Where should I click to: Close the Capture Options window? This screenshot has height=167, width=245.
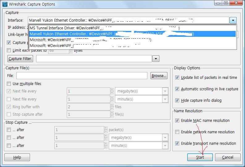pos(236,3)
